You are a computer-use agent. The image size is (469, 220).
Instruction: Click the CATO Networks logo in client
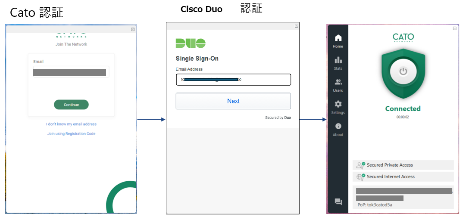[x=403, y=37]
